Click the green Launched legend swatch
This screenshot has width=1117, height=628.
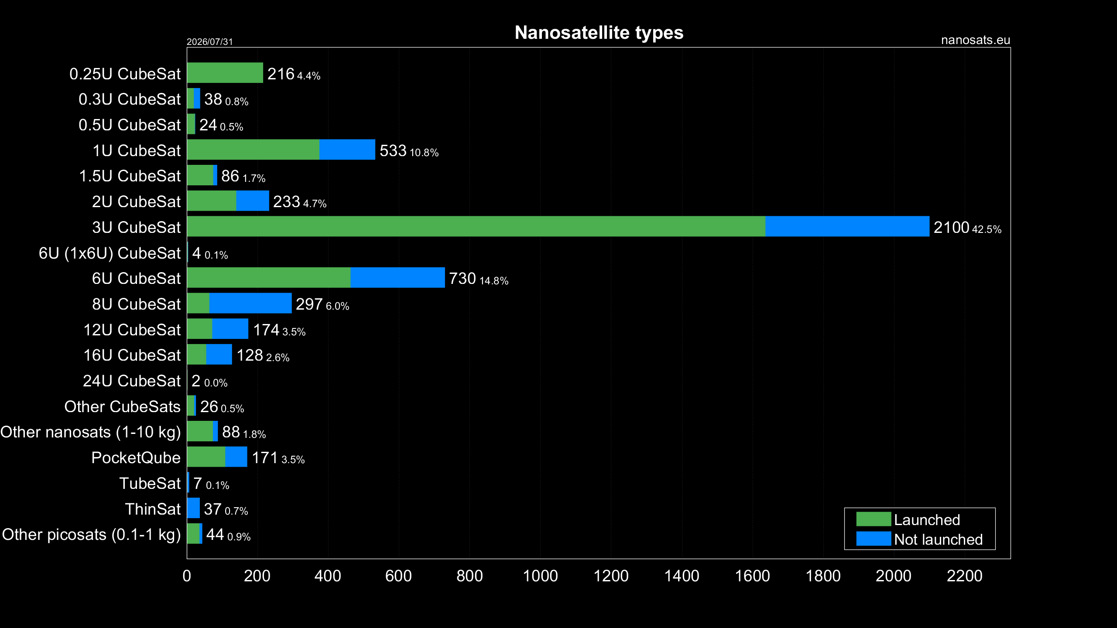click(x=873, y=519)
